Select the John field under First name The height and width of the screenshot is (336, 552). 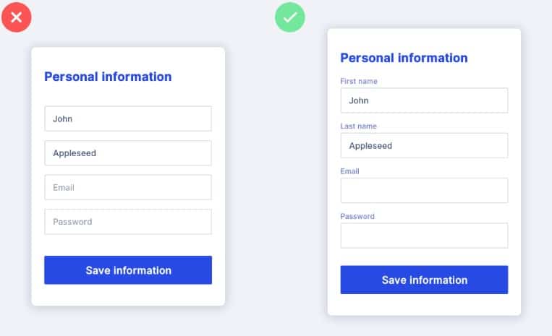coord(424,100)
